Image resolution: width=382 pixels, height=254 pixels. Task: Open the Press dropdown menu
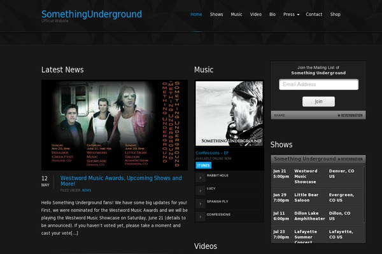point(291,15)
